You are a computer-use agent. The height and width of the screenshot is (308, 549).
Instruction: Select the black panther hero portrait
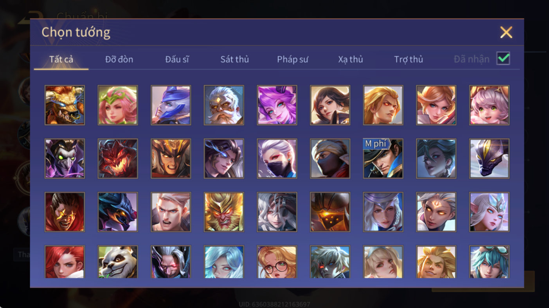tap(490, 158)
